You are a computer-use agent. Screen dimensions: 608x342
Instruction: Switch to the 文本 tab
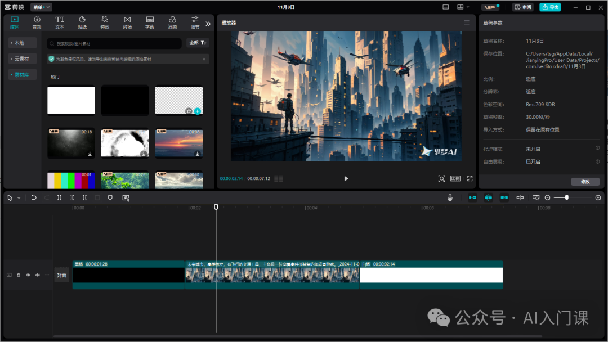(59, 22)
